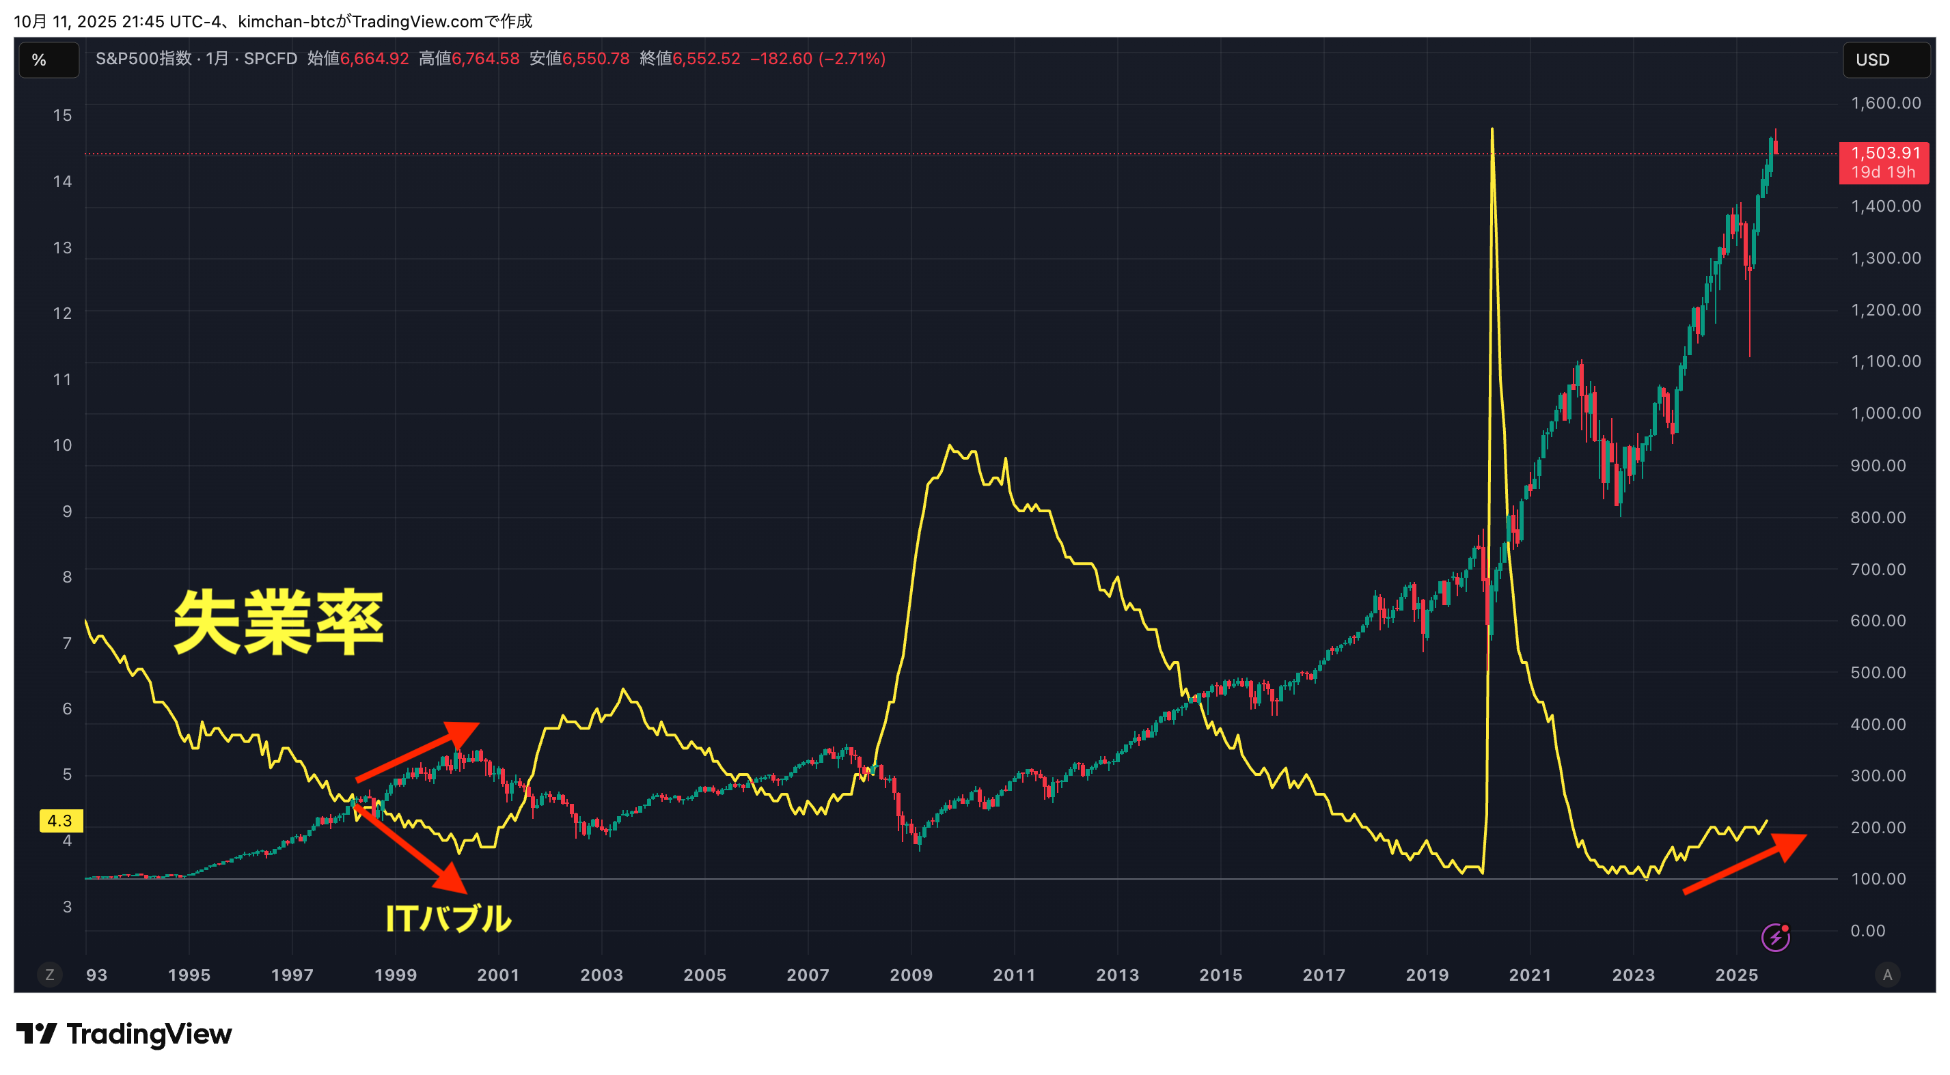Click the yellow 4.3 unemployment value label
1950x1075 pixels.
coord(60,820)
